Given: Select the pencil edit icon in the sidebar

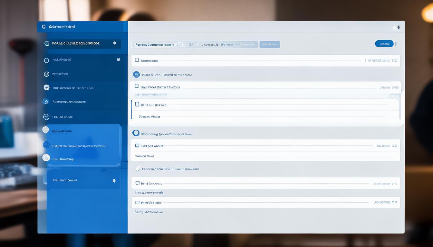Looking at the screenshot, I should (x=46, y=102).
